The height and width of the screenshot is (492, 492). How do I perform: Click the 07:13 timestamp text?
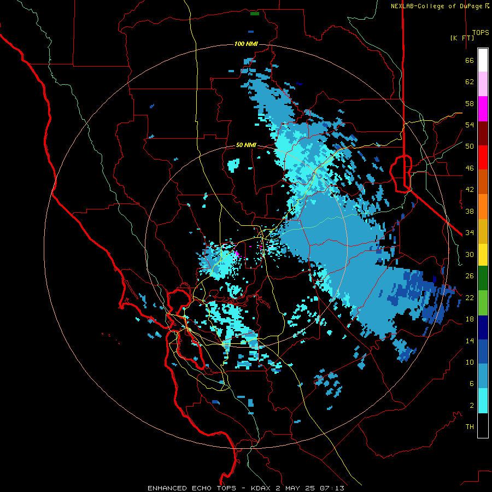tap(332, 488)
